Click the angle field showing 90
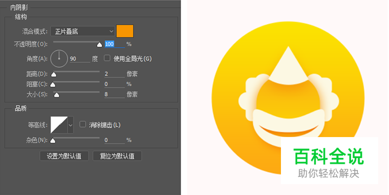389x195 pixels. tap(80, 59)
